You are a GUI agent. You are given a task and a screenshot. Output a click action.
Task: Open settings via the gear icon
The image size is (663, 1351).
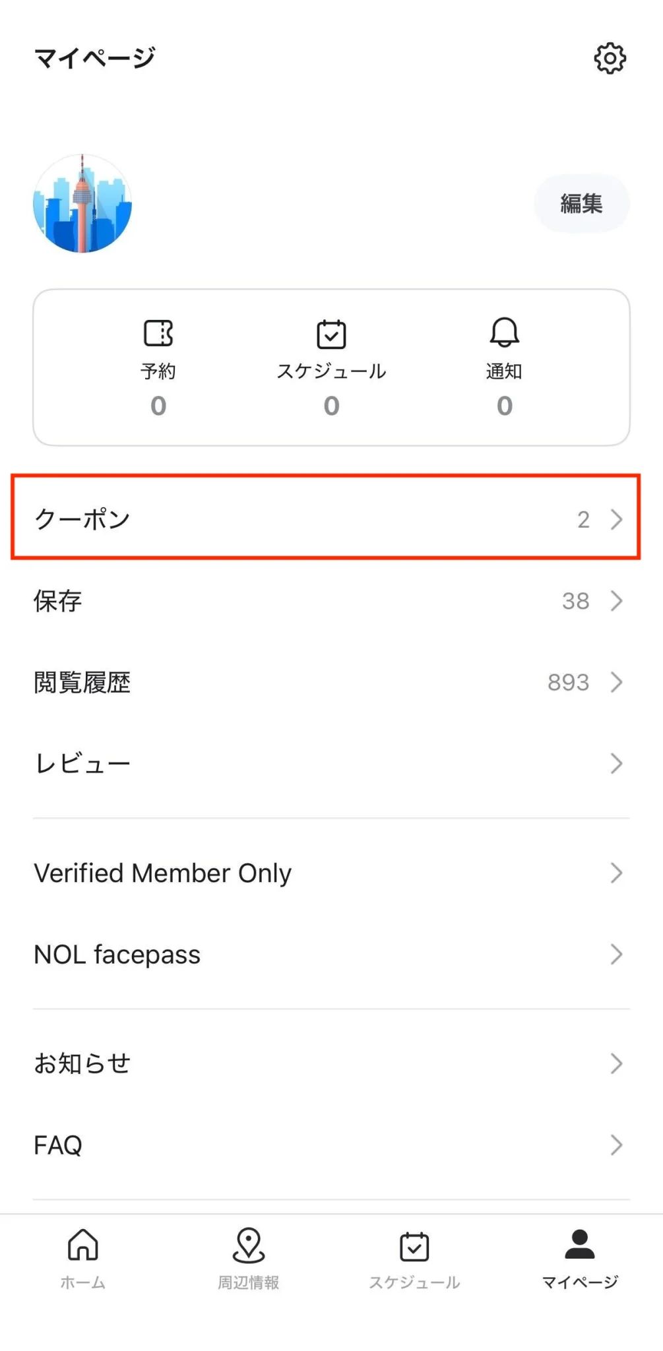(610, 59)
